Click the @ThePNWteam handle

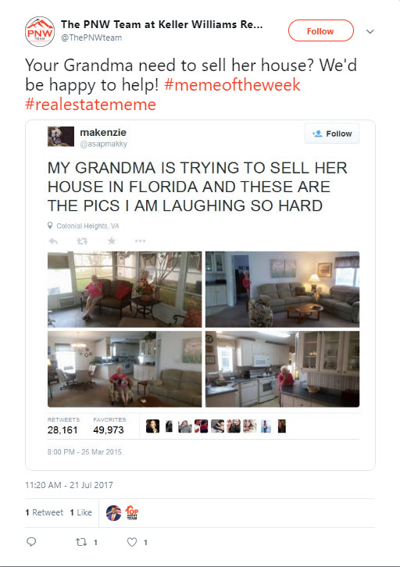click(x=91, y=37)
